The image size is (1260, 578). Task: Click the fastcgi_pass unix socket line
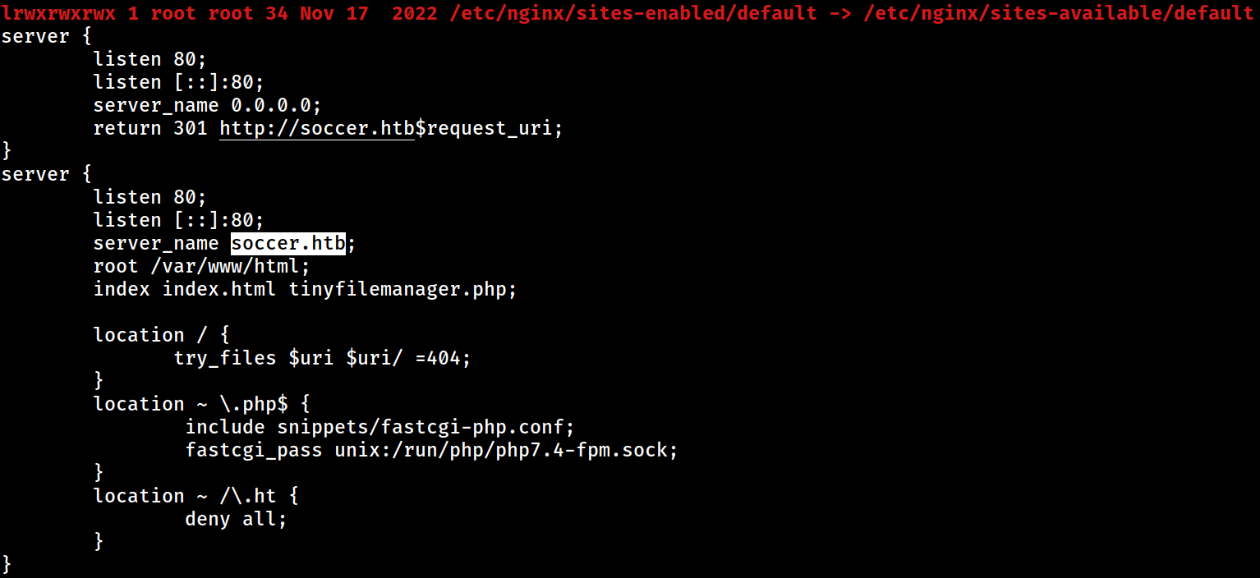(432, 450)
